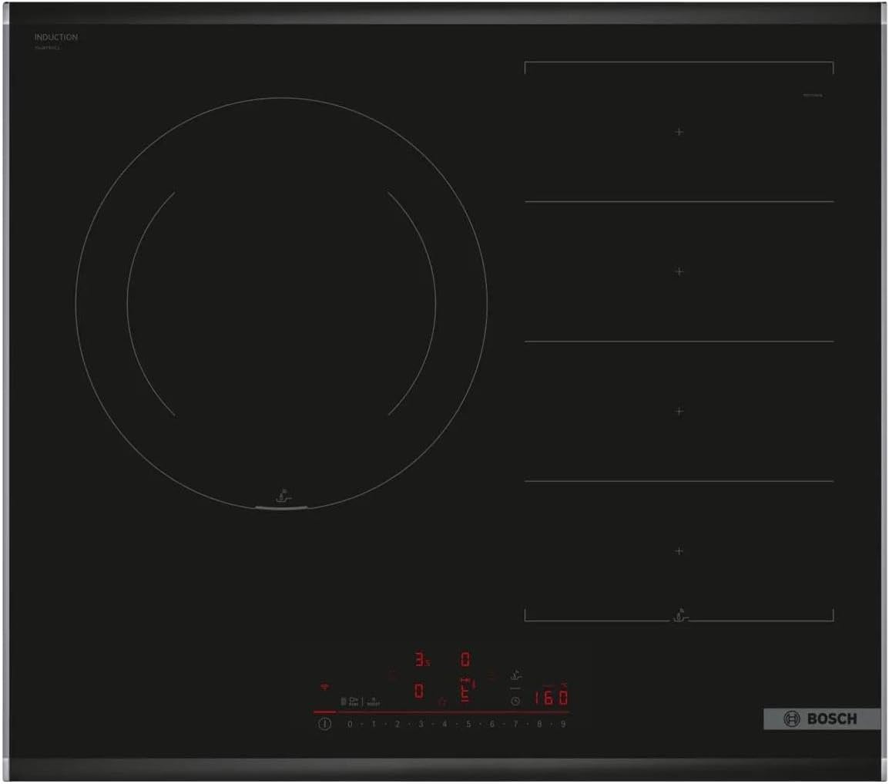Screen dimensions: 889x784
Task: Tap the Wi-Fi Home Connect indicator
Action: point(324,686)
